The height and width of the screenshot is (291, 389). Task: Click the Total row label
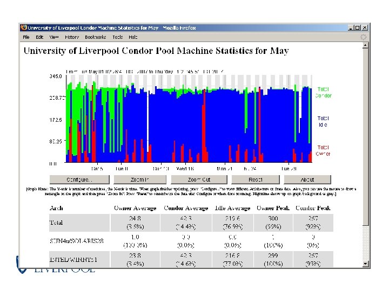[x=56, y=223]
